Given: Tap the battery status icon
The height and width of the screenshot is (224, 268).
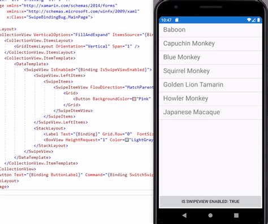Looking at the screenshot, I should pos(258,20).
